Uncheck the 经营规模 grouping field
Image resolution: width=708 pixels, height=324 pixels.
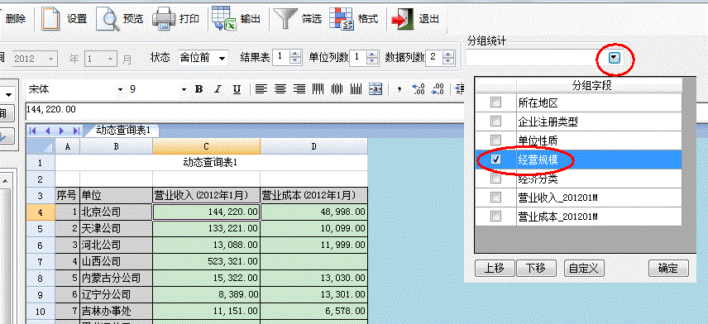[x=495, y=160]
